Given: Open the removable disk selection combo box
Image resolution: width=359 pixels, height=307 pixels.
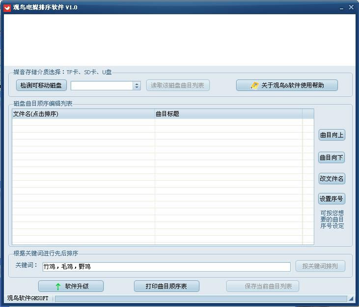Looking at the screenshot, I should [x=102, y=85].
